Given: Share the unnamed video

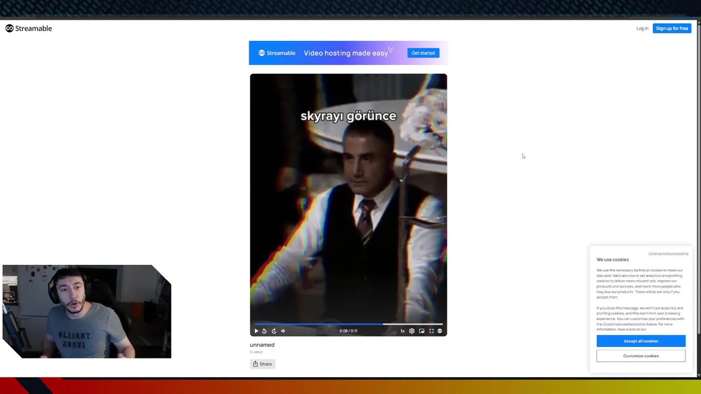Looking at the screenshot, I should coord(262,364).
